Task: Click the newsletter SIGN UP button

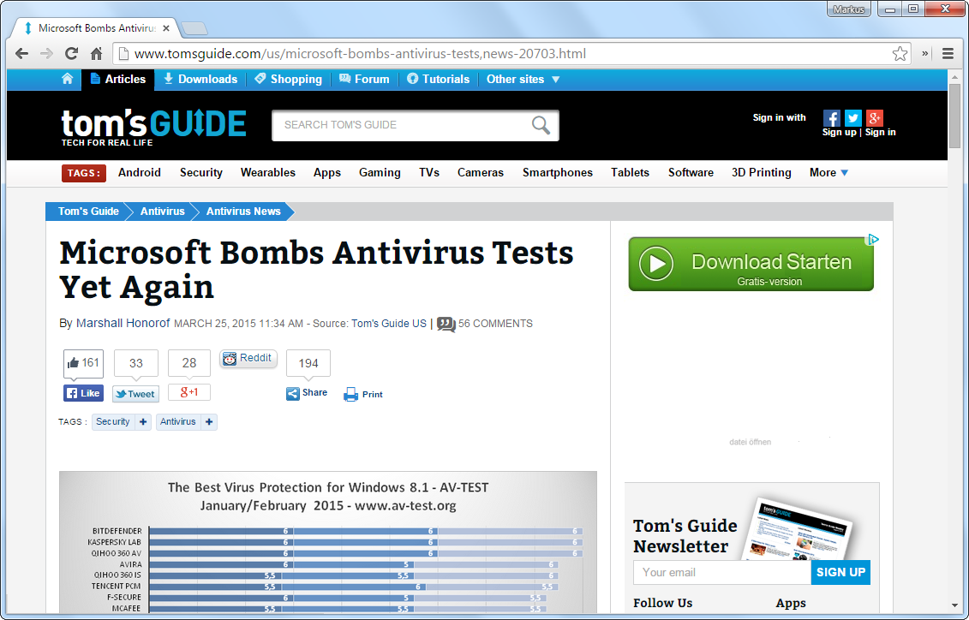Action: pos(840,572)
